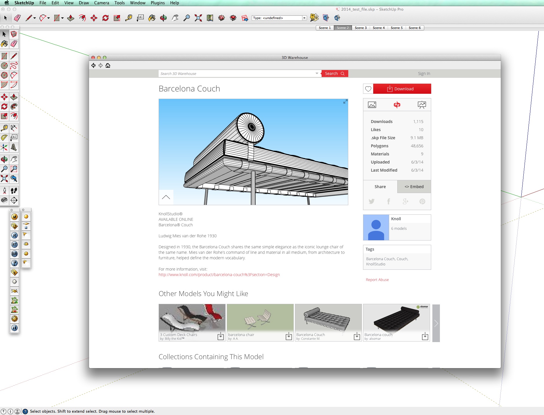The height and width of the screenshot is (415, 544).
Task: Select the Pan hand tool in top toolbar
Action: [175, 18]
